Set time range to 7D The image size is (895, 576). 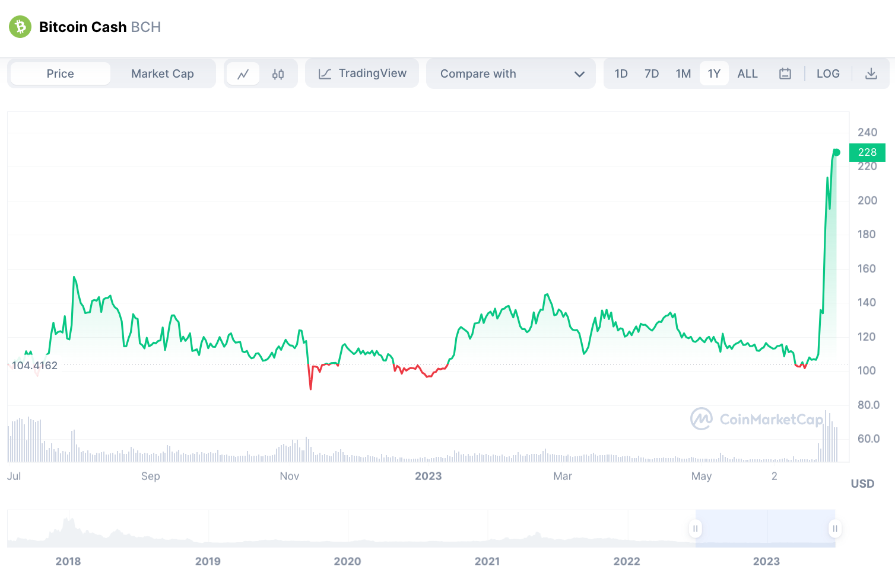652,73
